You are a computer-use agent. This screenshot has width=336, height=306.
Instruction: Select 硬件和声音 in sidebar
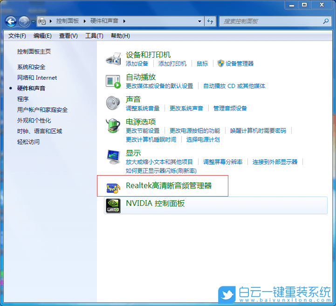(x=31, y=88)
